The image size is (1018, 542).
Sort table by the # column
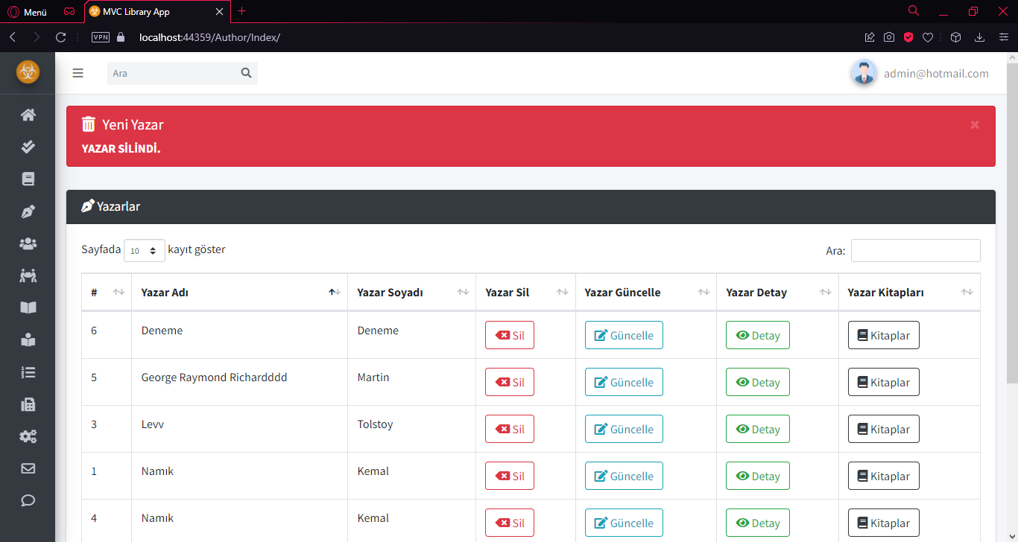click(107, 293)
